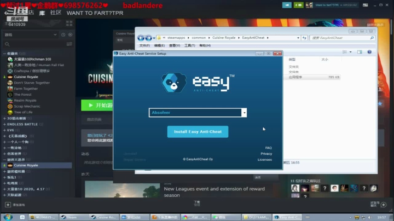Open the New Leagues event news article
This screenshot has height=221, width=394.
tap(215, 192)
